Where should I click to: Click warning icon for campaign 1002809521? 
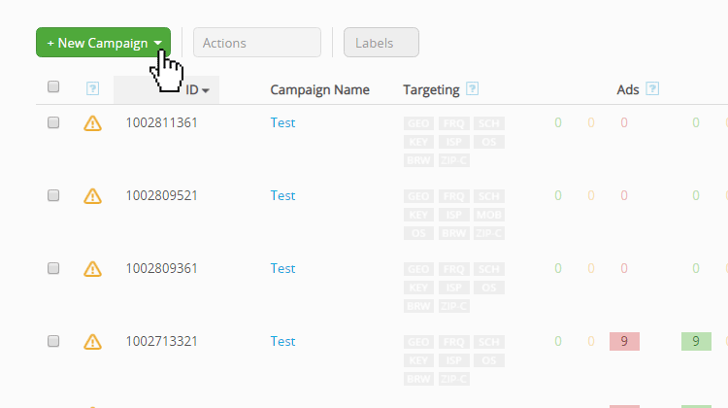(92, 196)
